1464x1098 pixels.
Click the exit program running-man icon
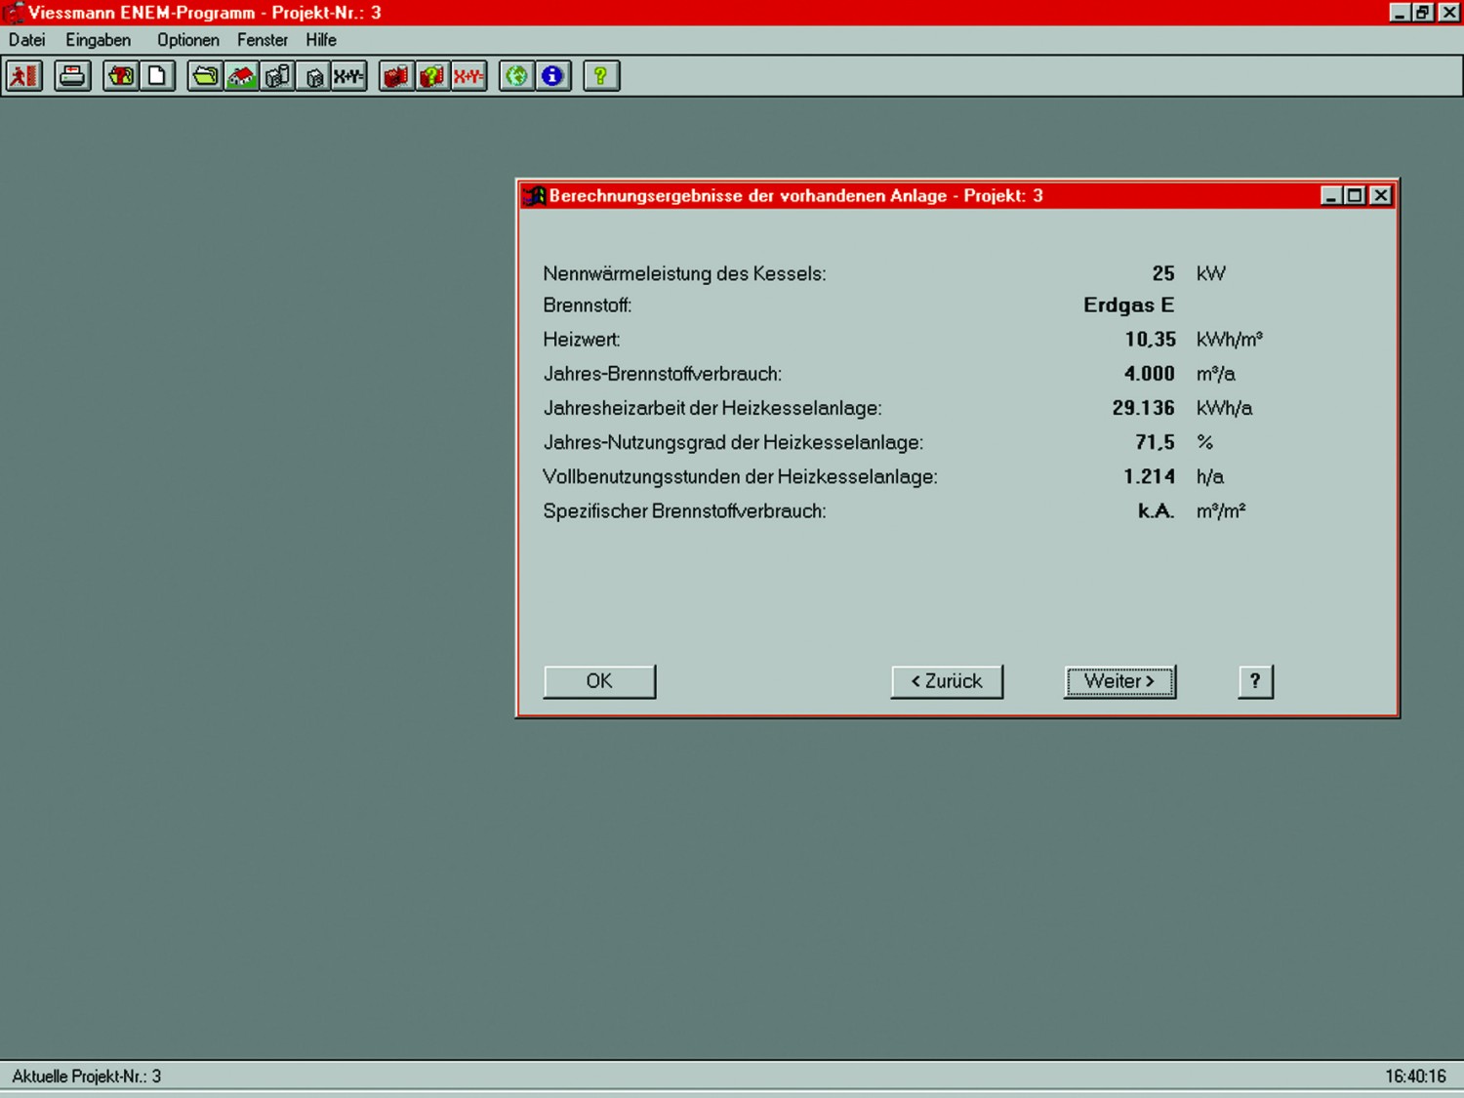[23, 76]
